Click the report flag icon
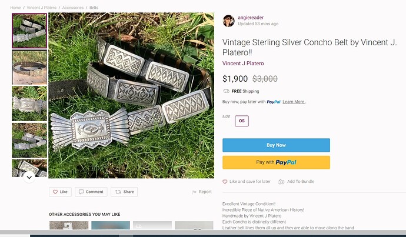406x237 pixels. coord(194,192)
